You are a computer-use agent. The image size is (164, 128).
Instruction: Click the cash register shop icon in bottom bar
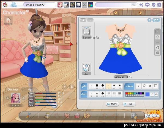point(48,115)
